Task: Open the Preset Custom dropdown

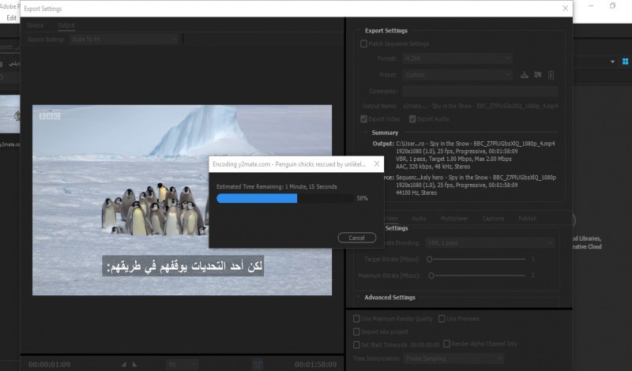Action: click(457, 75)
